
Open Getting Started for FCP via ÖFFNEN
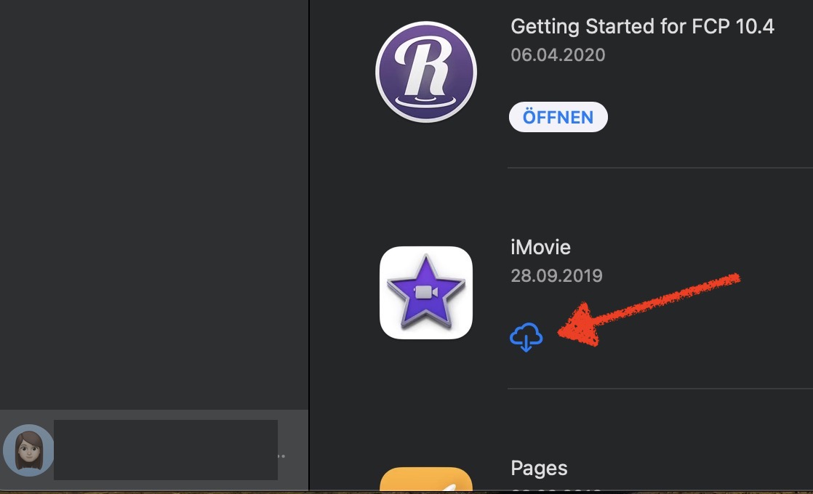558,117
